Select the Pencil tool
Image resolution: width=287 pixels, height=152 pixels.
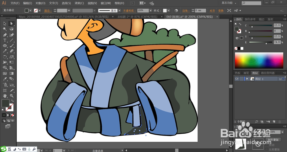pos(5,51)
